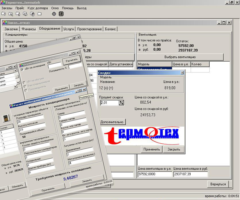This screenshot has width=240, height=200.
Task: Open the Курс доллара menu
Action: click(x=38, y=8)
